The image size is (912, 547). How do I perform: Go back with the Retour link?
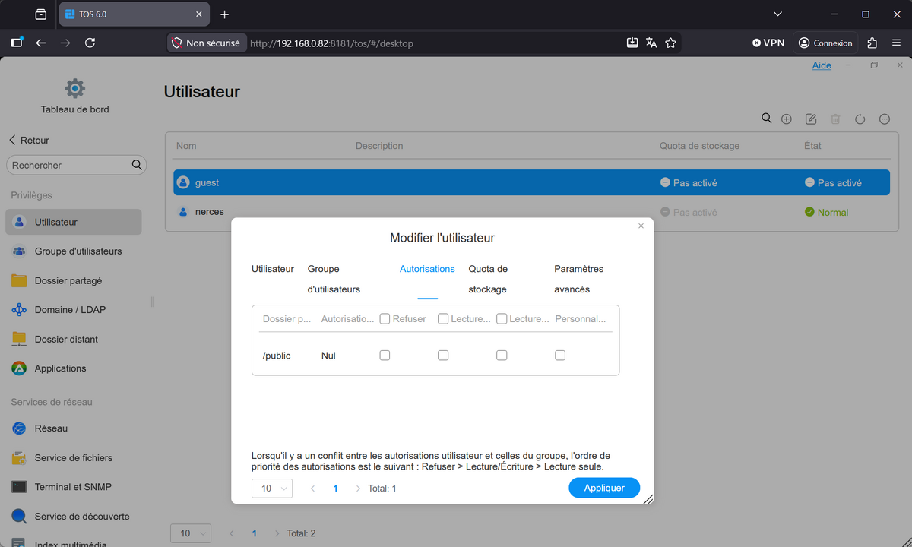(29, 141)
